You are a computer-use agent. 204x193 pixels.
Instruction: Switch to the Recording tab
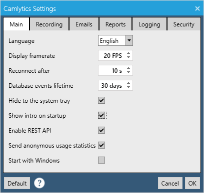[x=49, y=24]
